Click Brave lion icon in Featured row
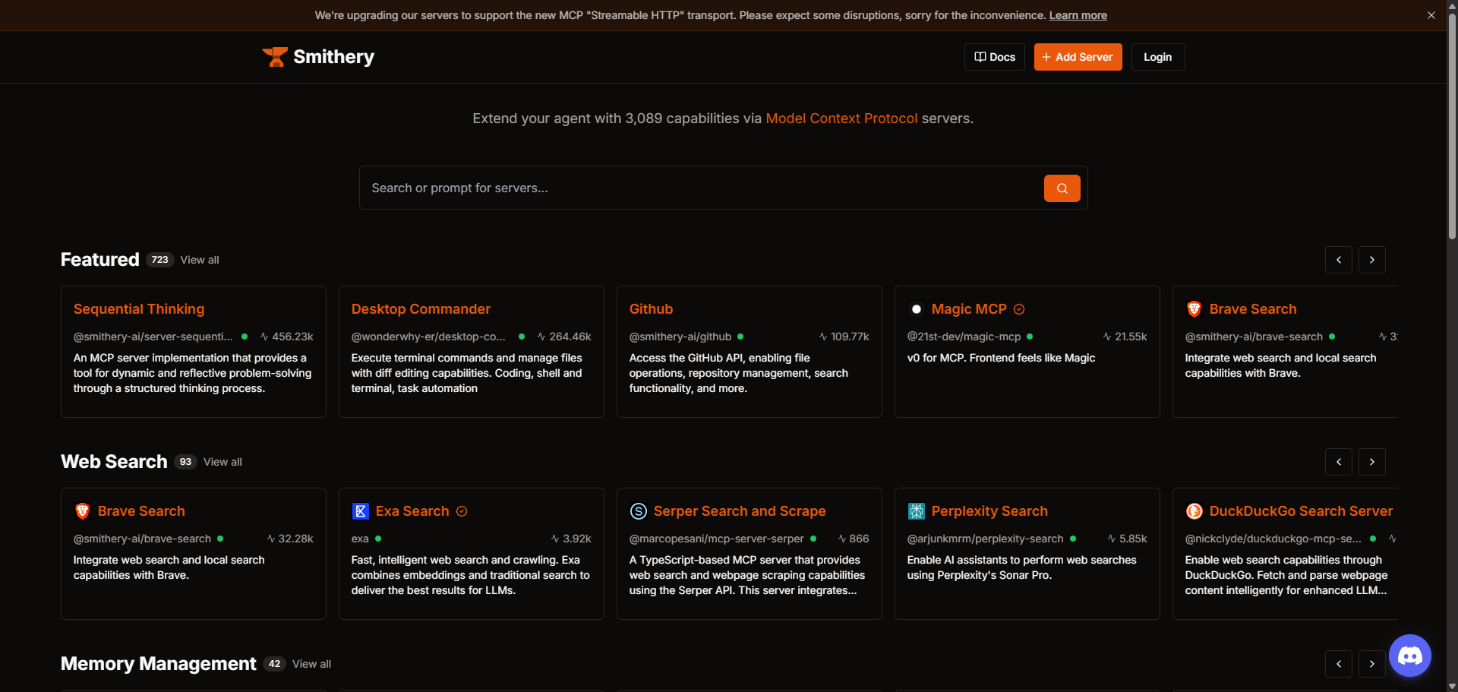This screenshot has height=692, width=1458. (x=1194, y=309)
